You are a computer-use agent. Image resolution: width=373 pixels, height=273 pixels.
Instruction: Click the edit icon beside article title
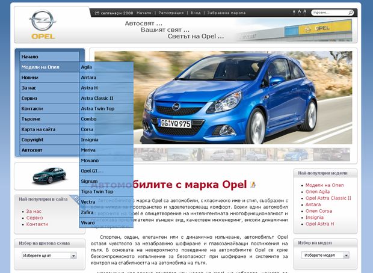[x=253, y=185]
